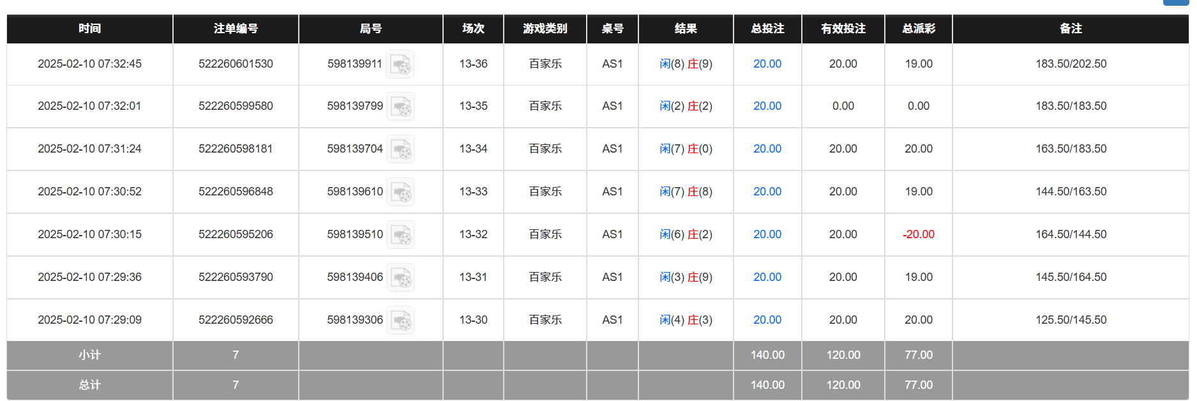Viewport: 1197px width, 401px height.
Task: Open replay for round 598139406
Action: (400, 277)
